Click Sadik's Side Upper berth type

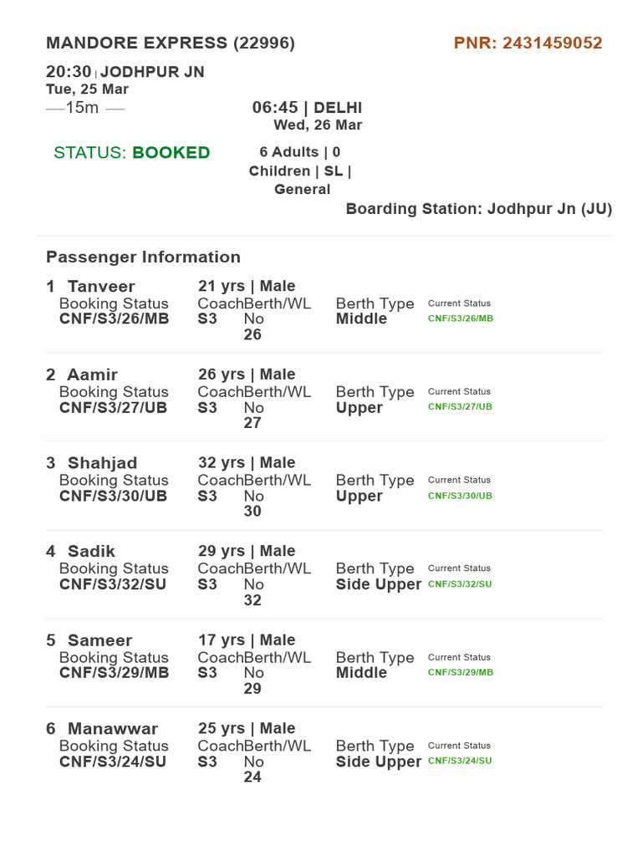pos(379,584)
